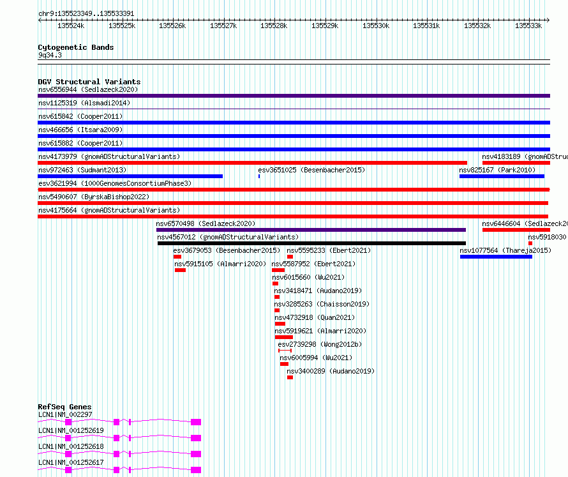Click the purple bar of nsv6570498 (Sedlazeck2020)

coord(311,230)
